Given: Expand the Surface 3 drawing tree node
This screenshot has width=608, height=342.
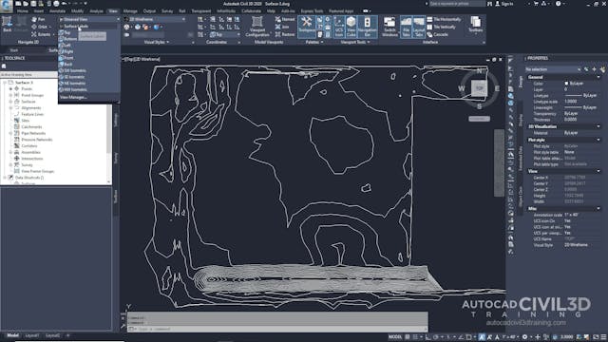Looking at the screenshot, I should click(x=5, y=83).
